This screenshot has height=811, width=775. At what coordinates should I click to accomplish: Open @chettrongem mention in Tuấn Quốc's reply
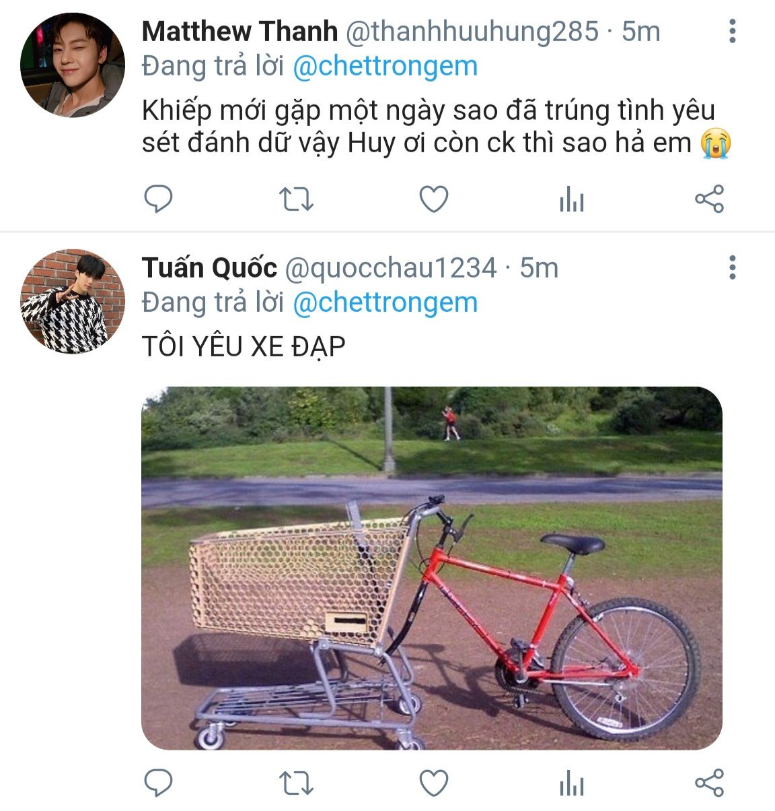(385, 302)
